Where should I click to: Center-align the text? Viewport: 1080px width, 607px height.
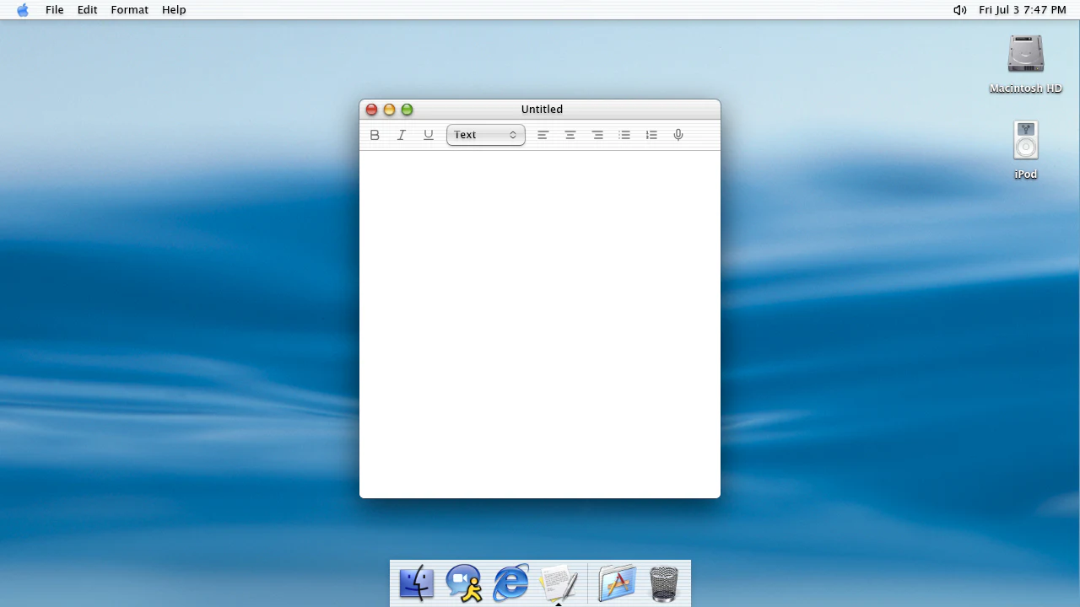570,135
